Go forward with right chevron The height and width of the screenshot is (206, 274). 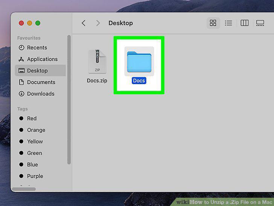[98, 23]
